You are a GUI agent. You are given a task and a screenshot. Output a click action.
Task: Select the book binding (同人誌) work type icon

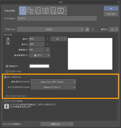pyautogui.click(x=45, y=11)
